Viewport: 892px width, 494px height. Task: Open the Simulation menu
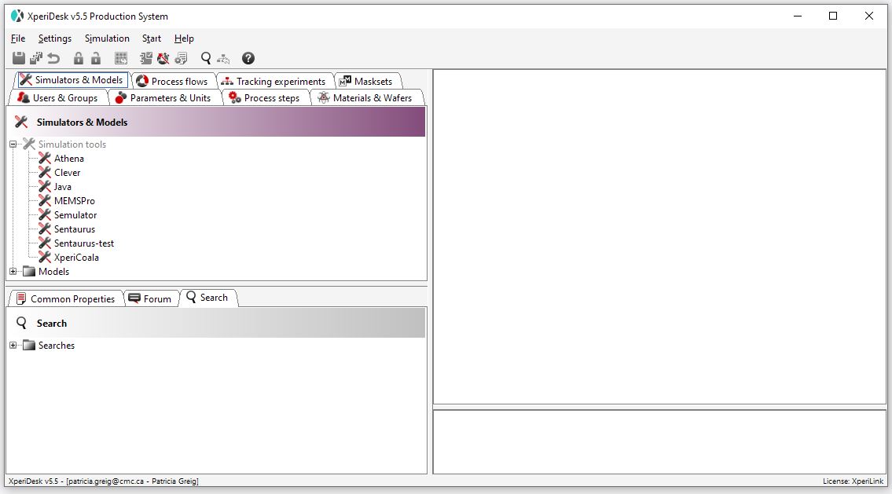[x=107, y=38]
